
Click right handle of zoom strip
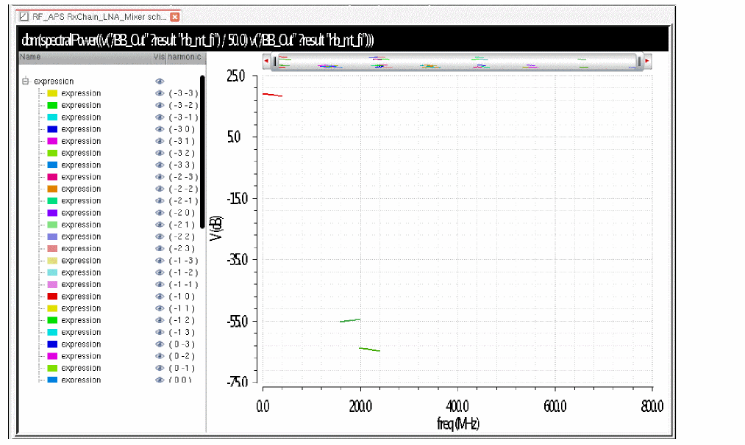(639, 62)
